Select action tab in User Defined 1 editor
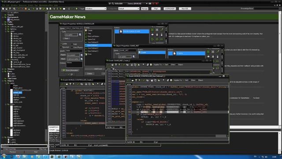 click(x=129, y=84)
